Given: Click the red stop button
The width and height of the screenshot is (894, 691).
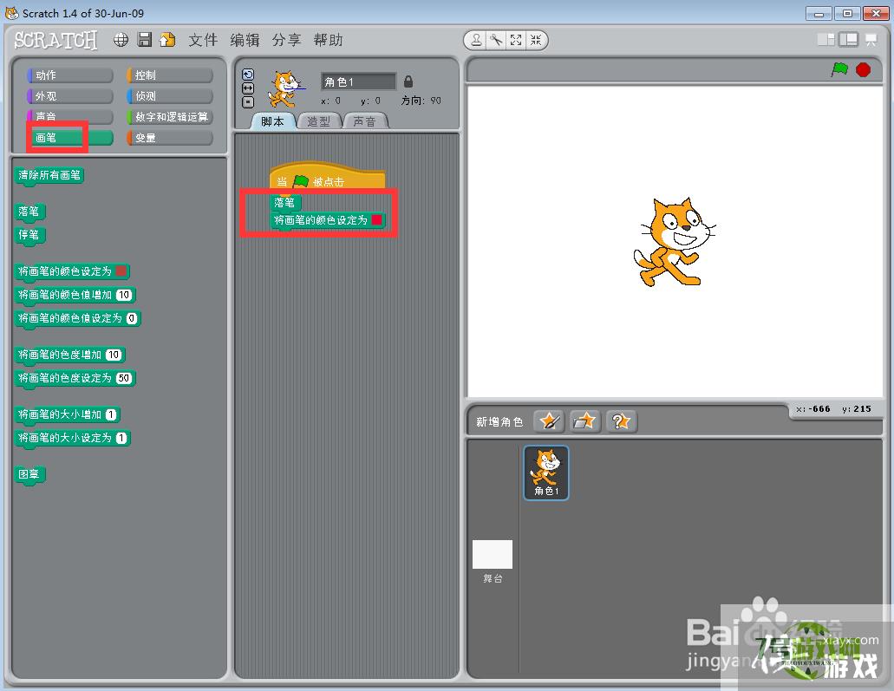Looking at the screenshot, I should [x=863, y=69].
